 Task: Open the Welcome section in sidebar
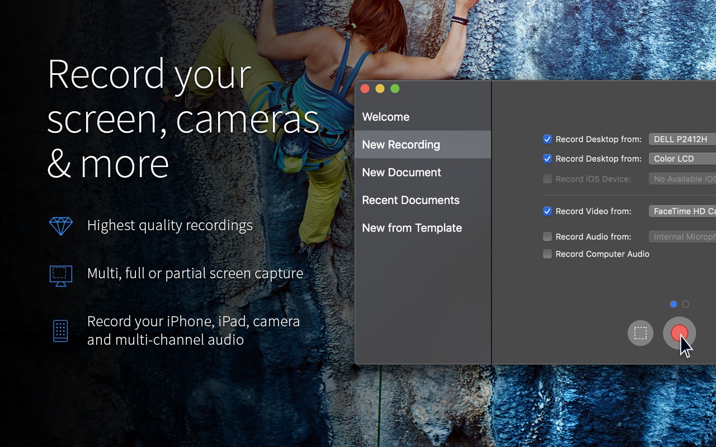tap(386, 117)
